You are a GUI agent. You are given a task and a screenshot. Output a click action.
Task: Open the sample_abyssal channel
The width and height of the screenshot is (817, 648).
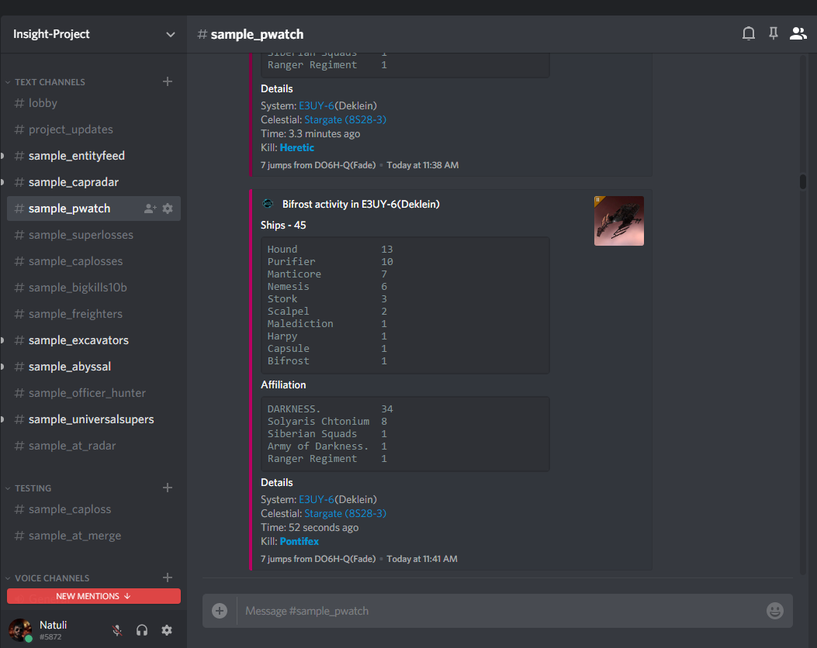(x=94, y=367)
